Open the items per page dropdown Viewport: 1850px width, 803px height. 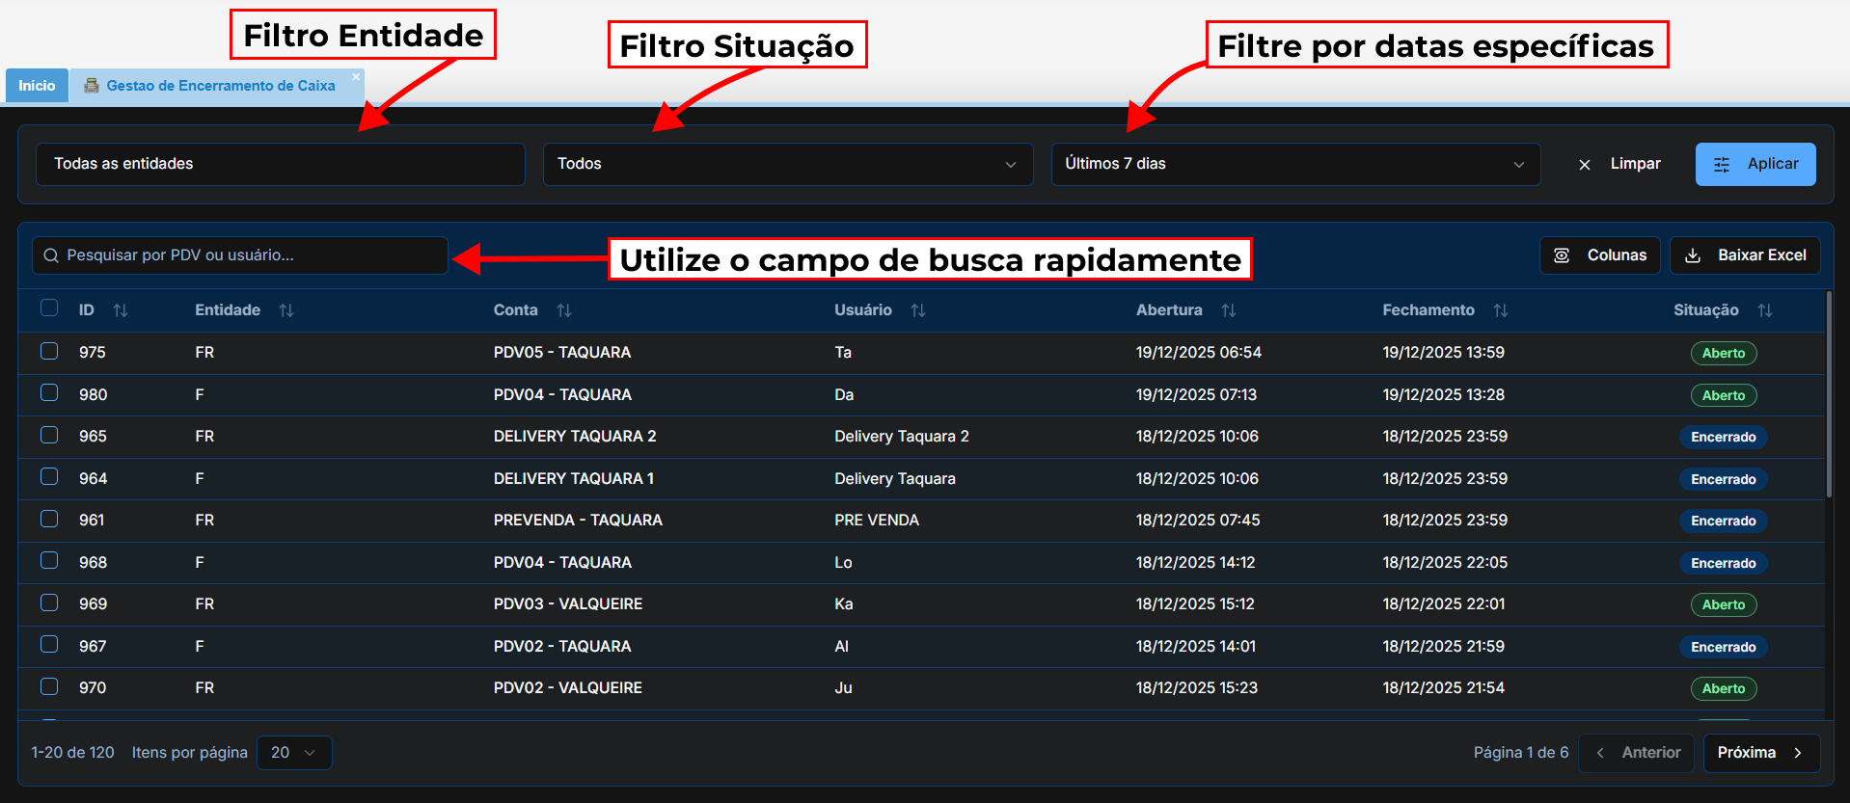[x=294, y=753]
